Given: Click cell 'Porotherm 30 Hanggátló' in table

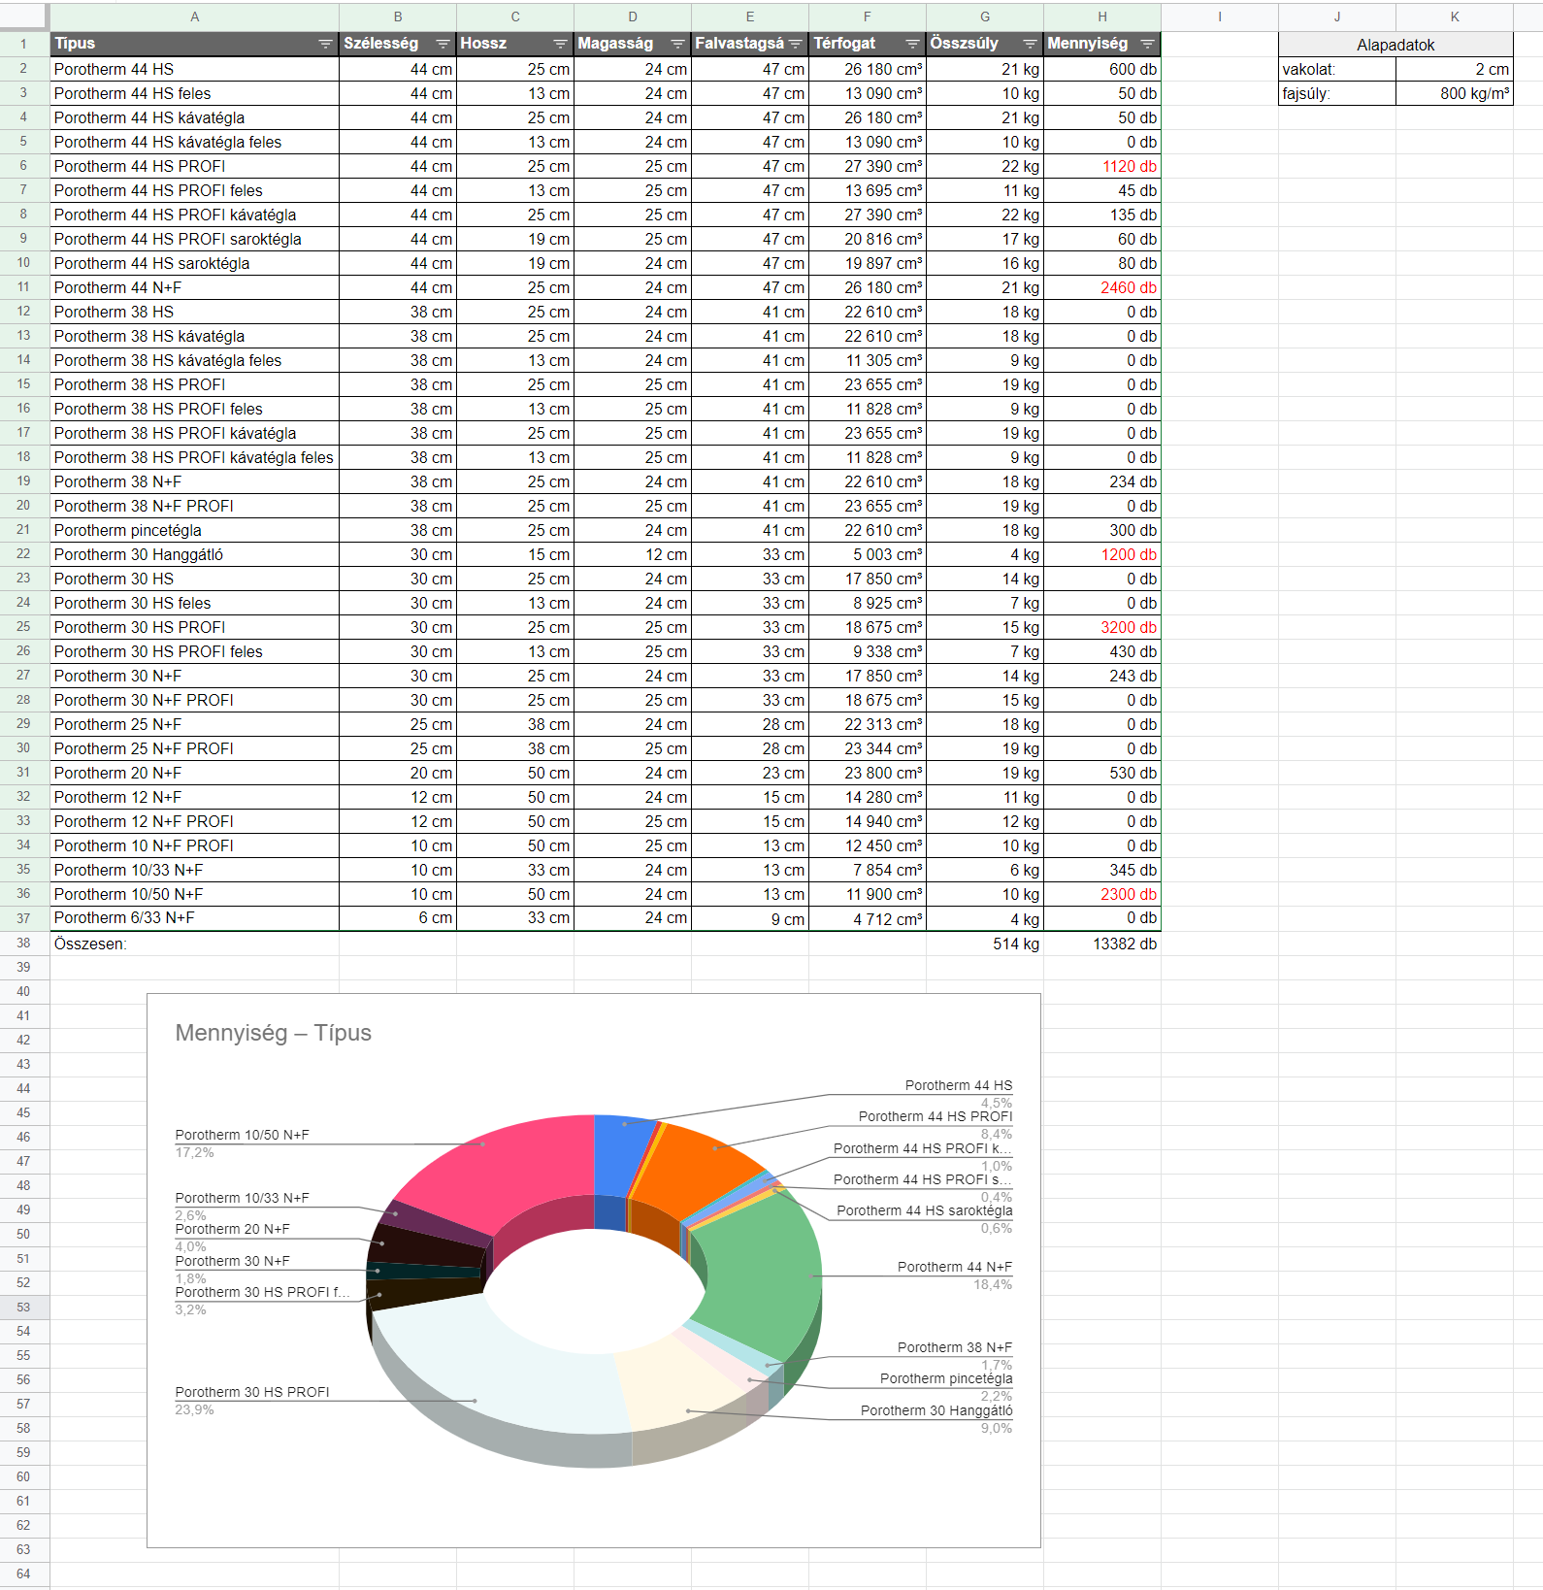Looking at the screenshot, I should pos(194,554).
